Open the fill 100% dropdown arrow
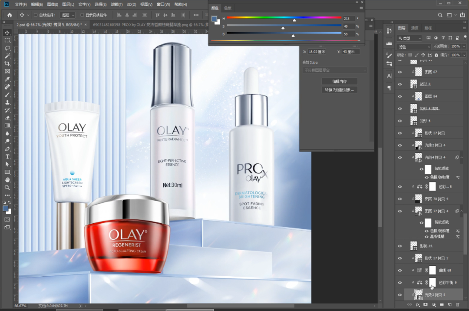Screen dimensions: 469x311 click(x=464, y=55)
